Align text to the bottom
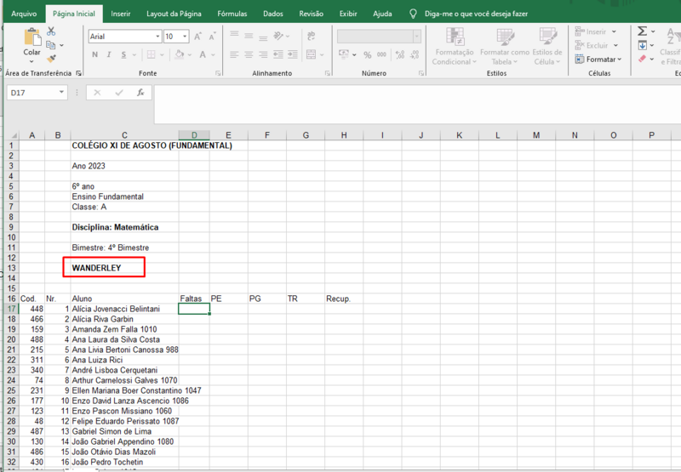The width and height of the screenshot is (681, 472). pos(263,37)
